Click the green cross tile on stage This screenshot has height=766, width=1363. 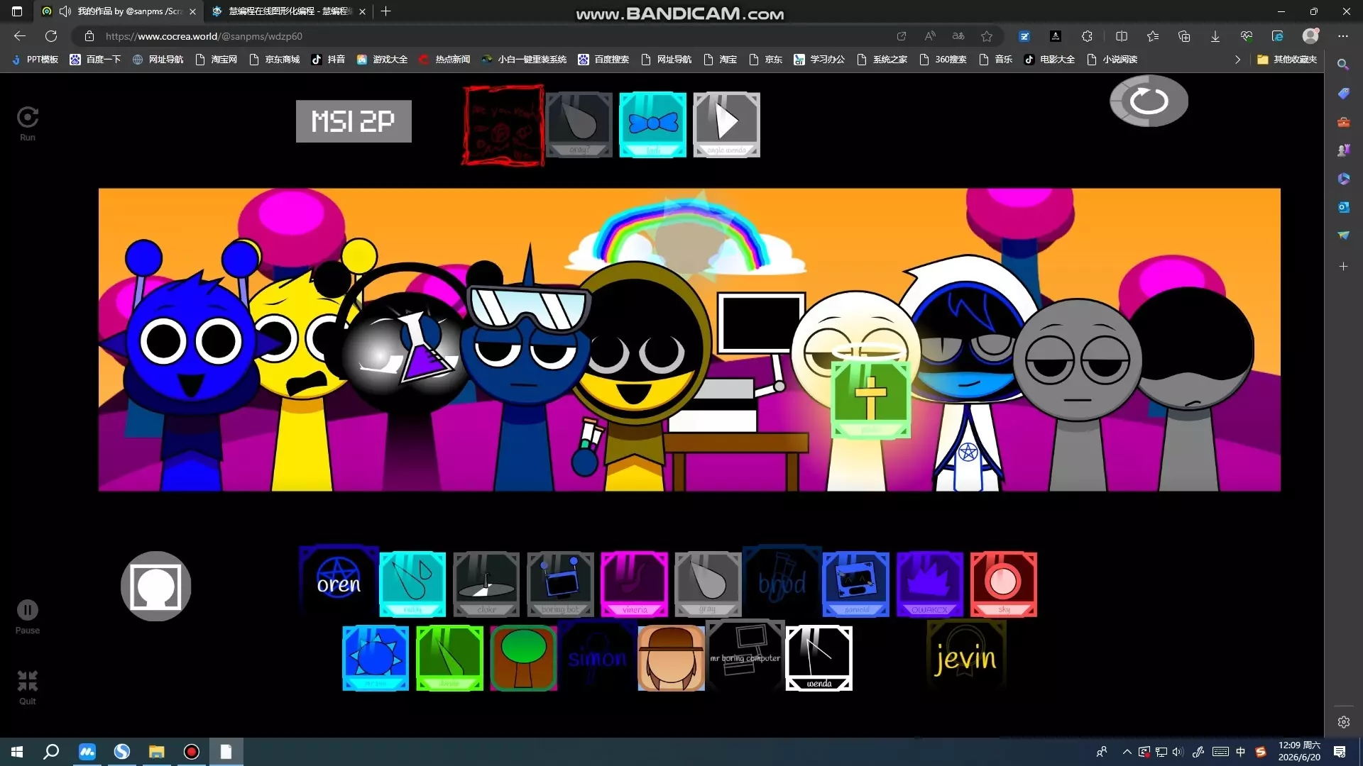coord(870,399)
